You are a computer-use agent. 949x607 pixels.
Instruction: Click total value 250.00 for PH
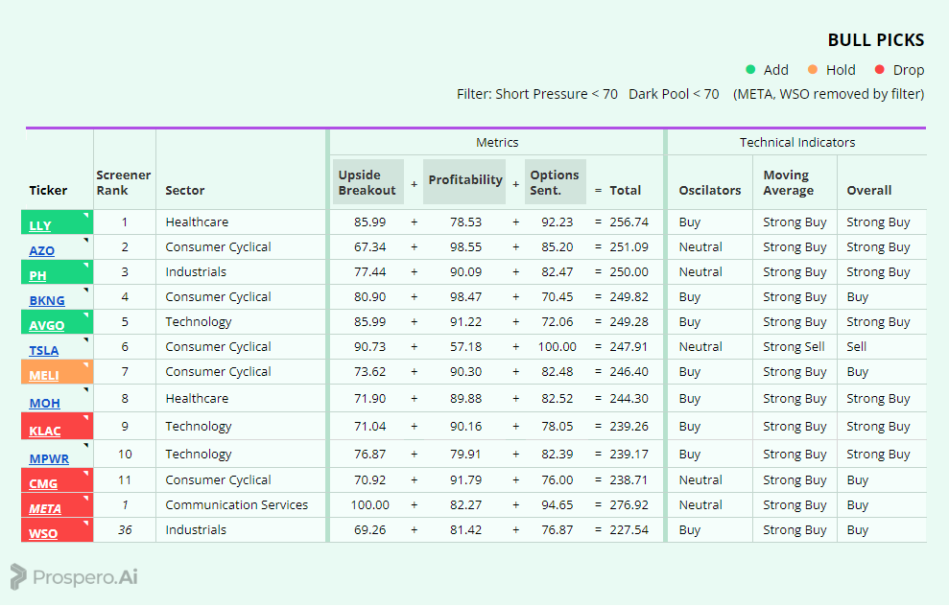pos(629,271)
